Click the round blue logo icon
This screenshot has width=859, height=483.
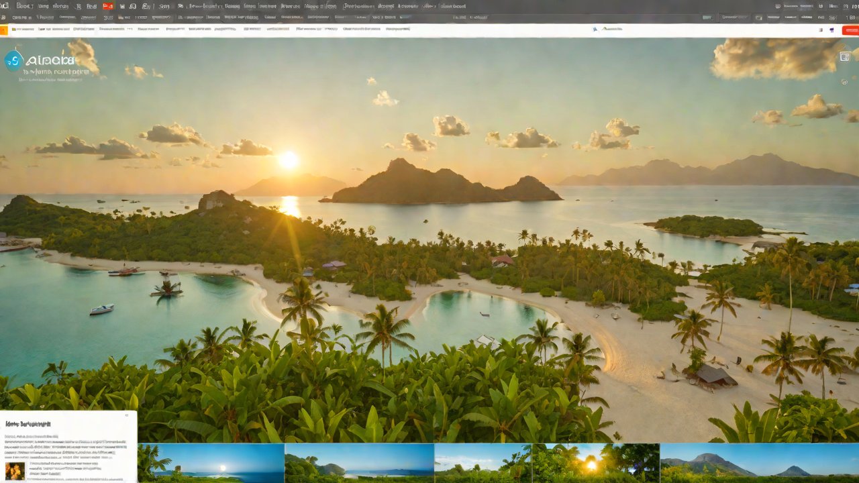pos(13,60)
